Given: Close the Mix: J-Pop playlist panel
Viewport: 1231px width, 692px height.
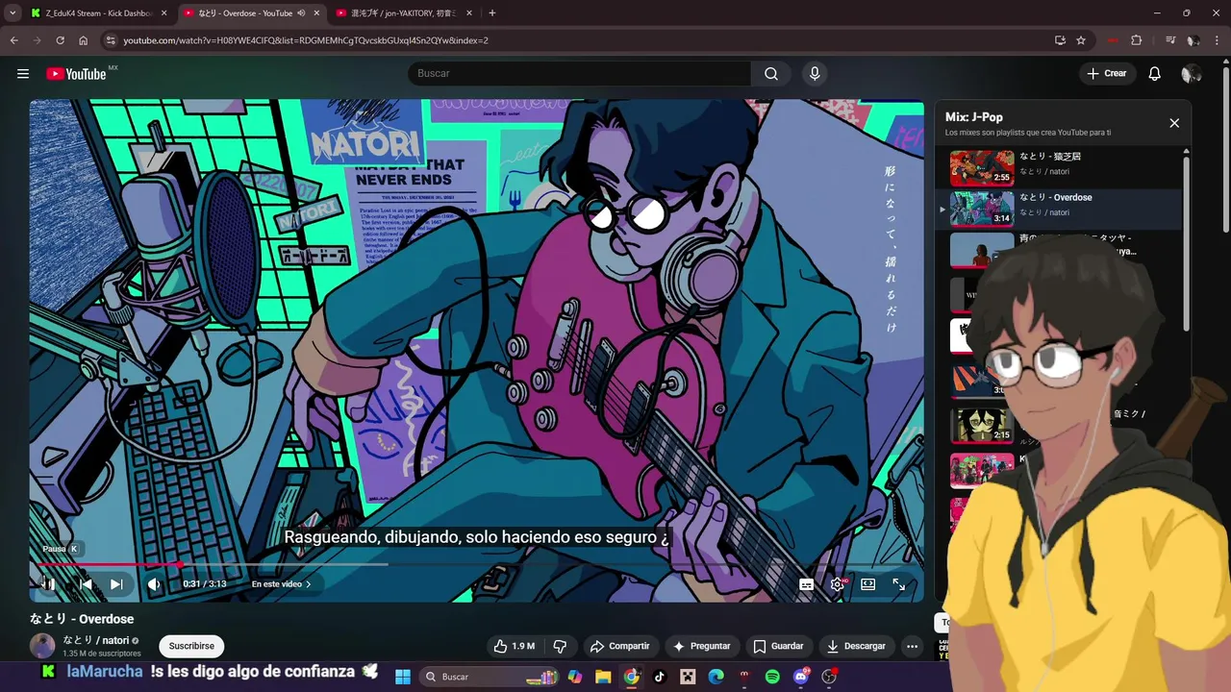Looking at the screenshot, I should point(1174,123).
